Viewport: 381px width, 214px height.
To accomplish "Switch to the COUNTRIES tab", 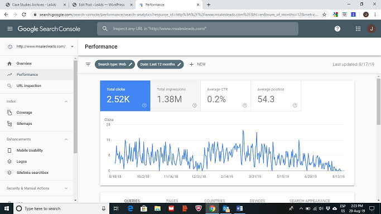I will point(215,201).
